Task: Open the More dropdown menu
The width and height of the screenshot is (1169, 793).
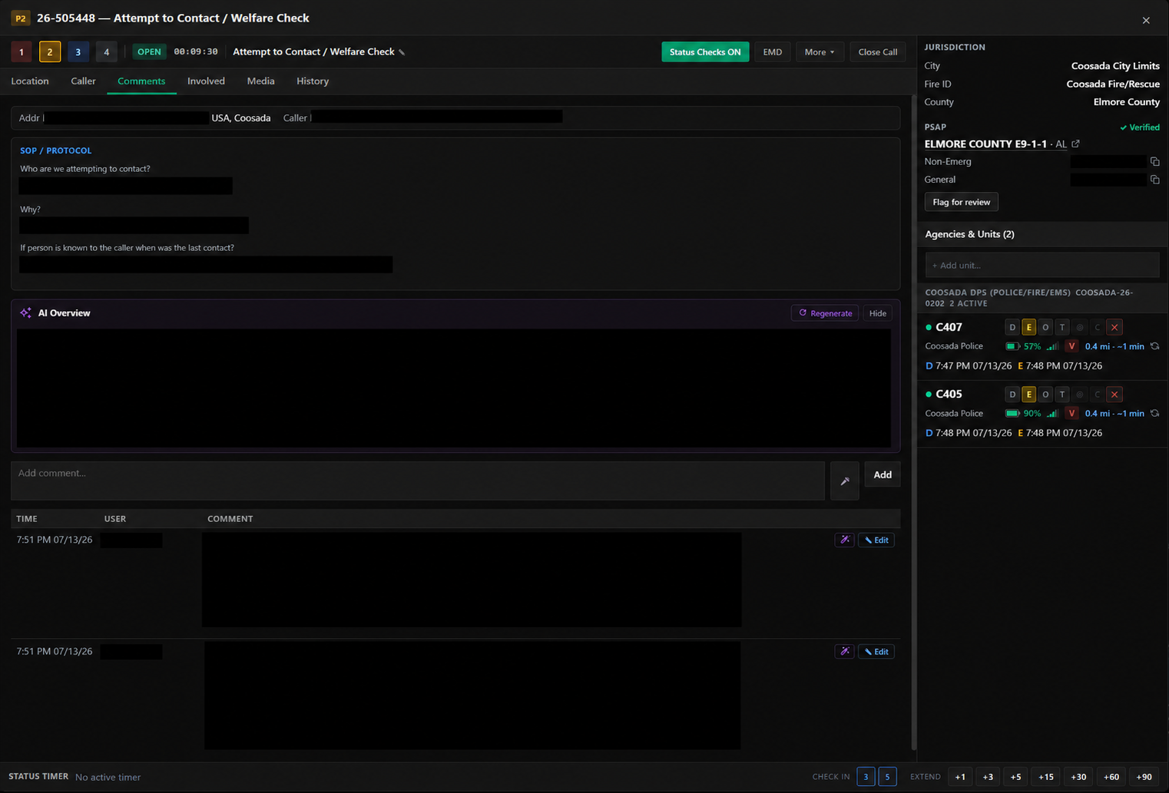Action: 820,52
